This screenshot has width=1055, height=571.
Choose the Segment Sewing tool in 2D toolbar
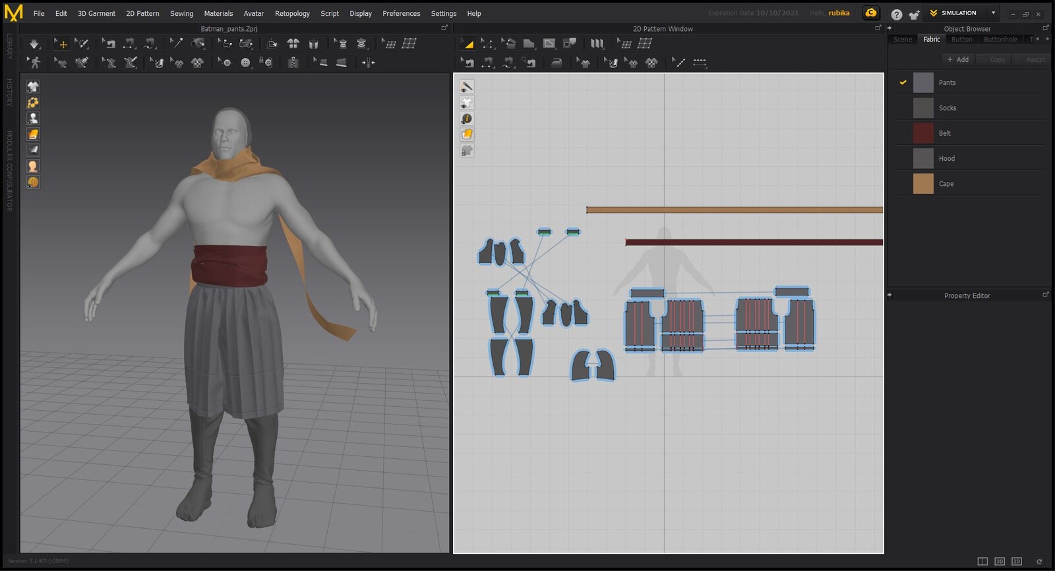[x=487, y=63]
